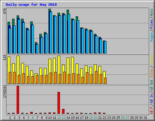Screen dimensions: 155x121
Task: Click day 31 on the x-axis
Action: (145, 118)
